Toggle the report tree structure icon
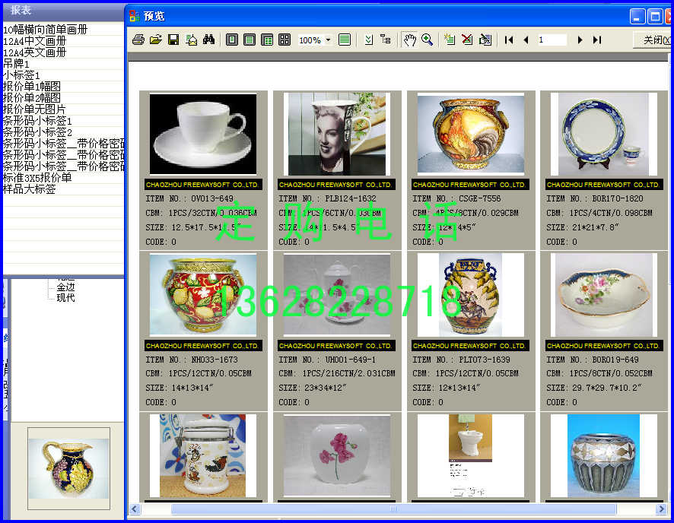674x523 pixels. tap(386, 40)
